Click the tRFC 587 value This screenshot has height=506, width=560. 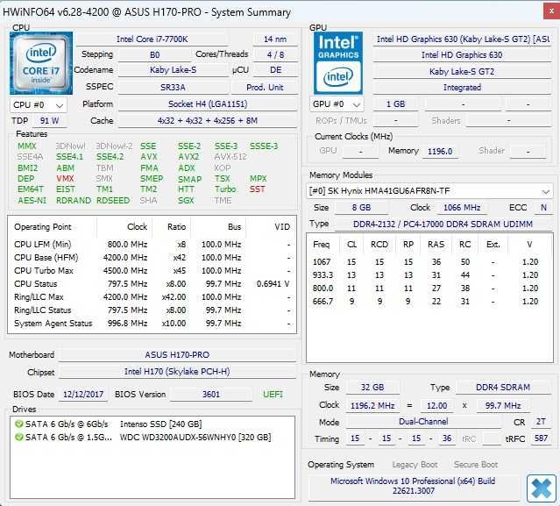click(541, 438)
